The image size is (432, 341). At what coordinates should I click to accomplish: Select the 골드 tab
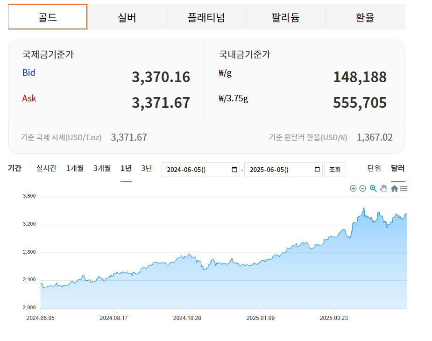point(48,17)
